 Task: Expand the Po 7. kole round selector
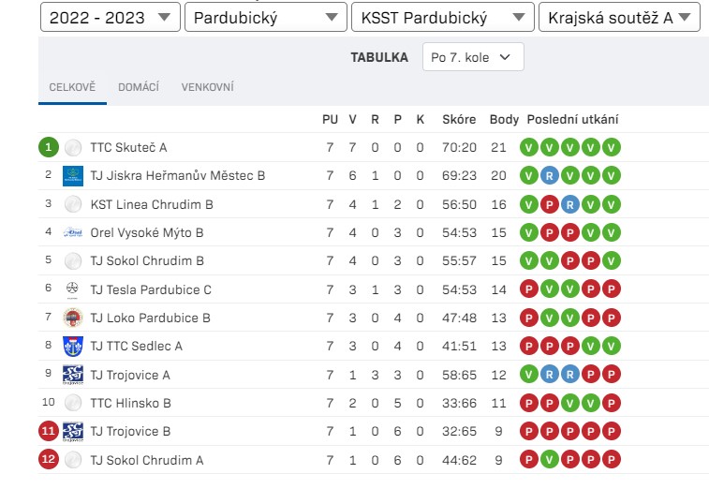[x=473, y=57]
